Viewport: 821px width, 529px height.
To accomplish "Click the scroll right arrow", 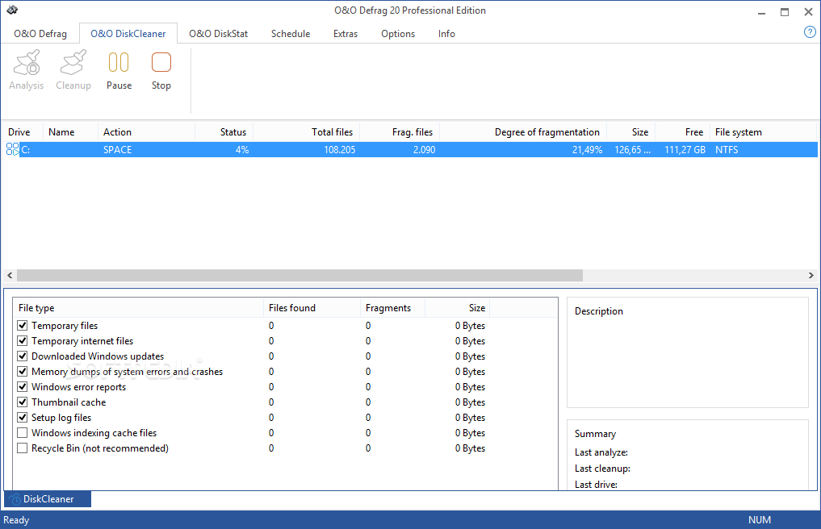I will click(811, 275).
